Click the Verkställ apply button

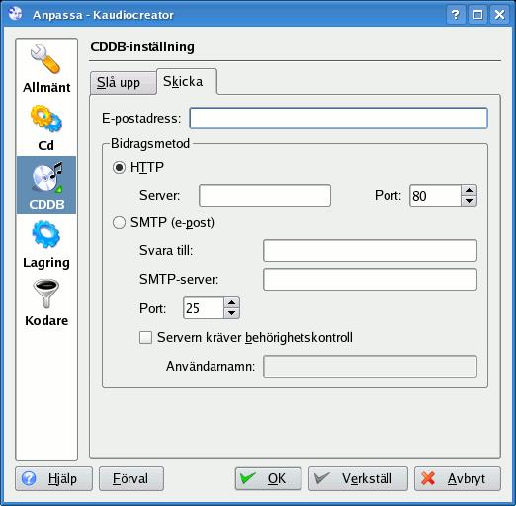[358, 478]
